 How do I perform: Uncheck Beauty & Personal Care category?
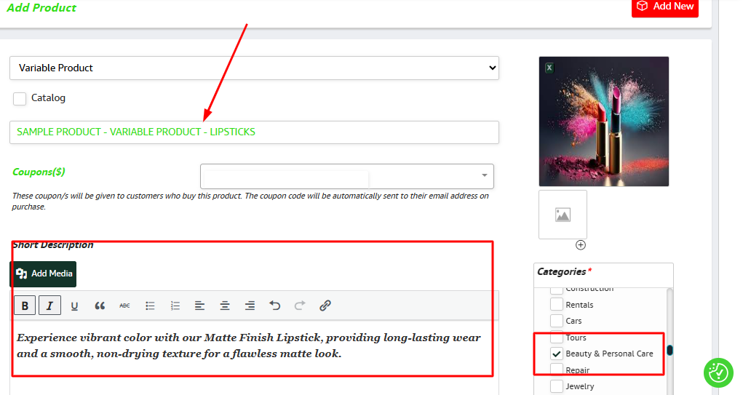(557, 354)
